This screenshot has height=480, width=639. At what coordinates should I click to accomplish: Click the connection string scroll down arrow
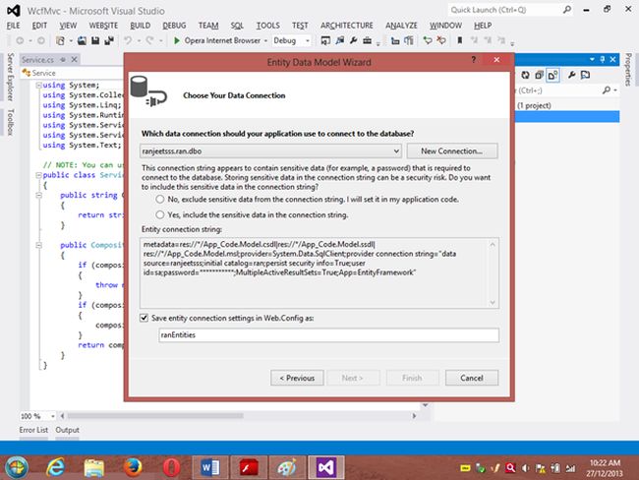click(x=493, y=303)
